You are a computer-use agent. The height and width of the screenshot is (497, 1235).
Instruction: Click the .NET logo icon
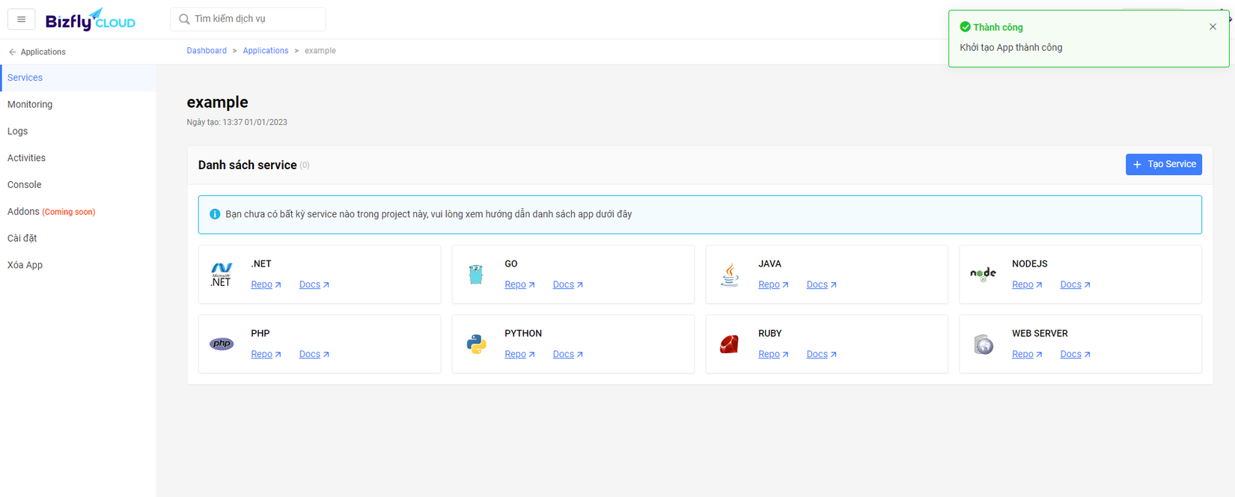pyautogui.click(x=222, y=275)
